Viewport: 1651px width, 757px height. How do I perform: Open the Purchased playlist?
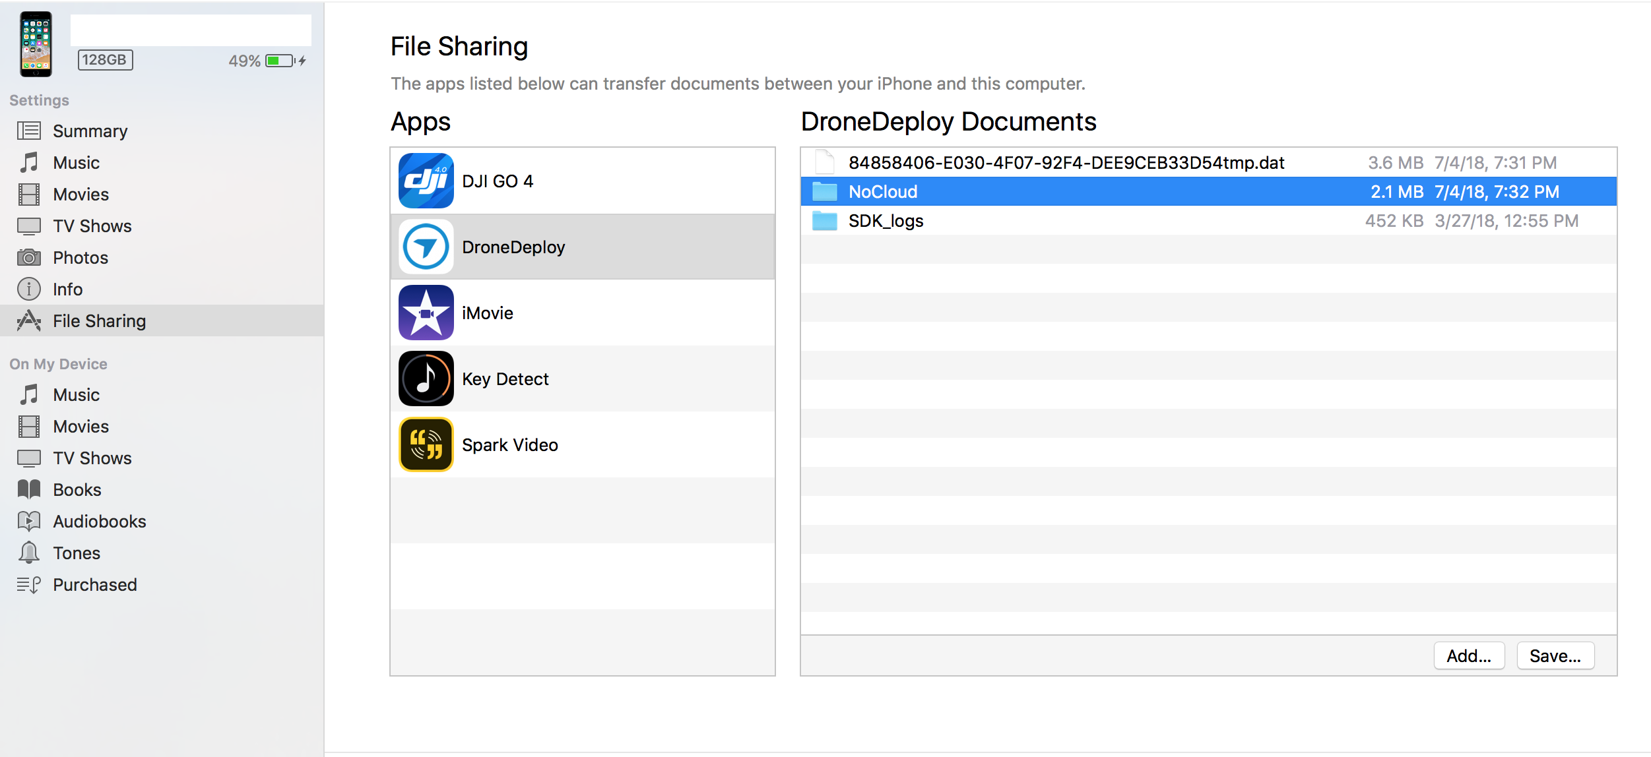[94, 585]
